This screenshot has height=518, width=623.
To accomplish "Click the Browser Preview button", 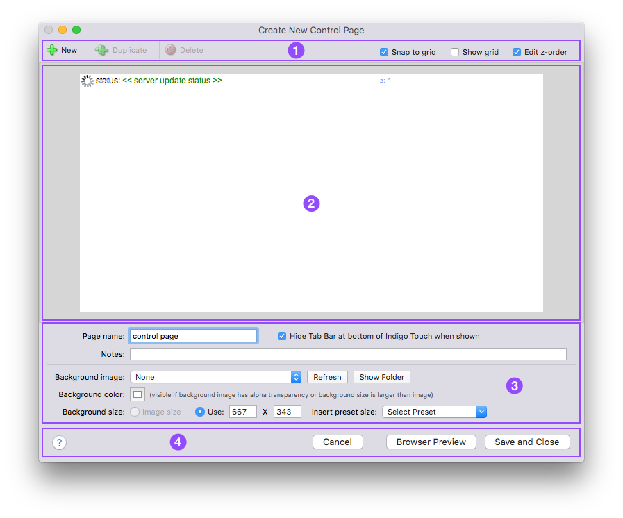I will (x=431, y=442).
